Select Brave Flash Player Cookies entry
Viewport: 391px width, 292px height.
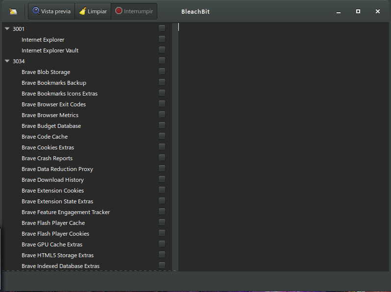point(55,234)
